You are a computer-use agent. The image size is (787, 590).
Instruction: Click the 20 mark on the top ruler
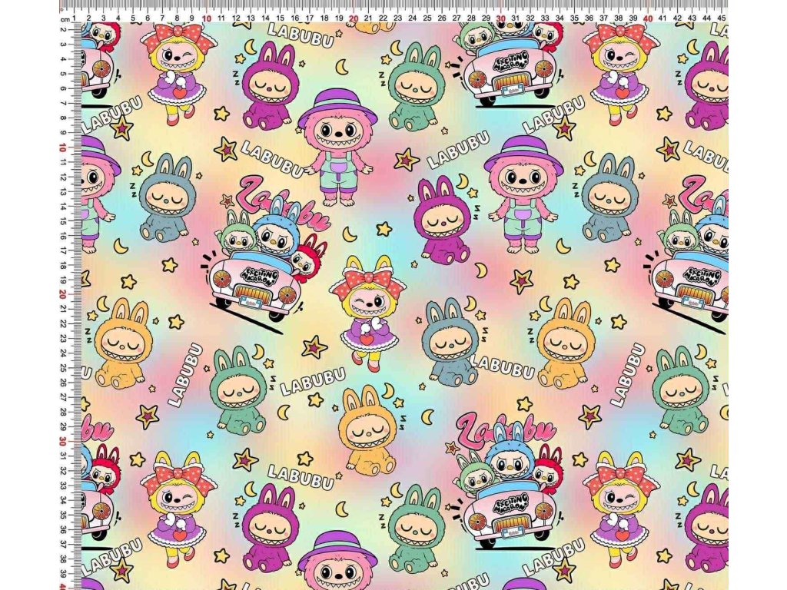[354, 17]
